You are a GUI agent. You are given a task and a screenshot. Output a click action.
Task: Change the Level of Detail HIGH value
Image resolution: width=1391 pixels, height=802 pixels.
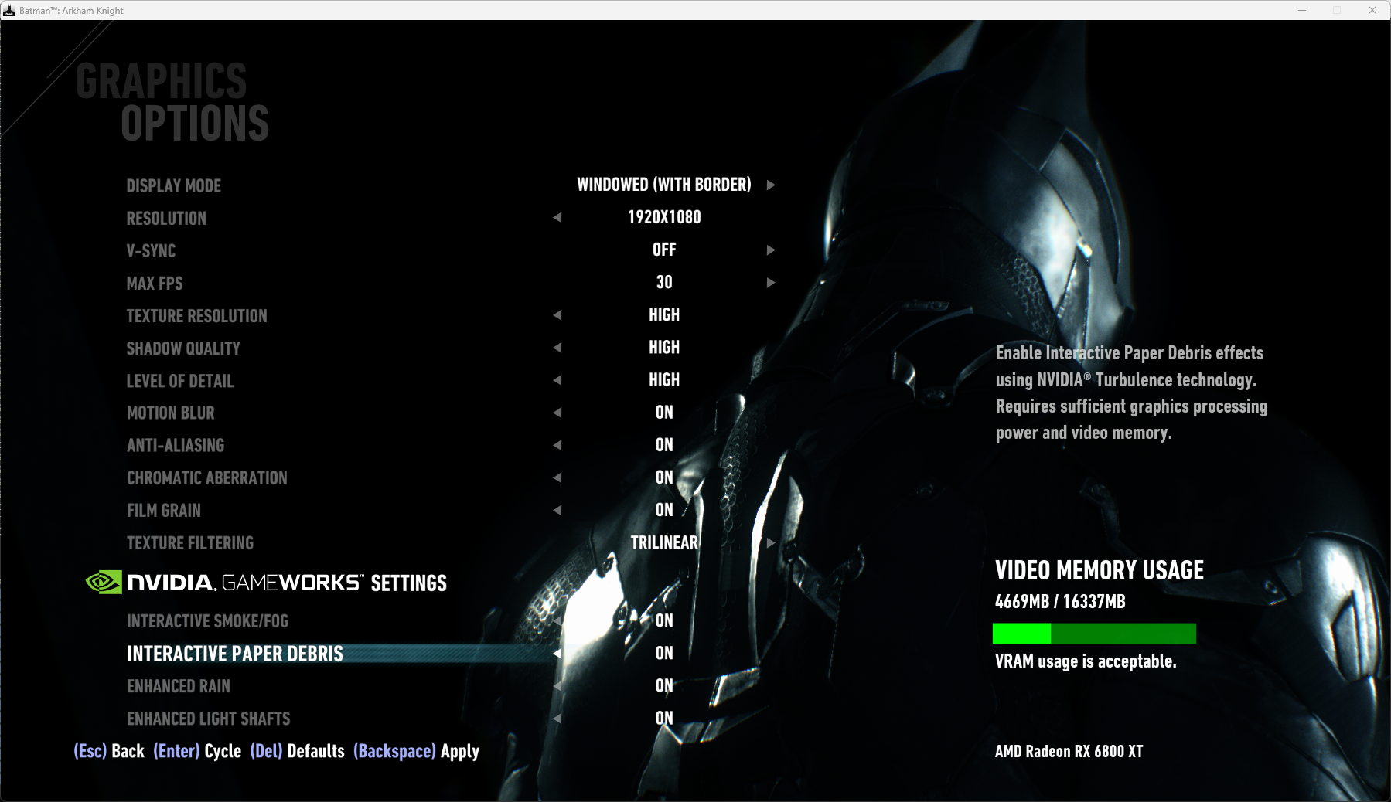click(x=664, y=379)
